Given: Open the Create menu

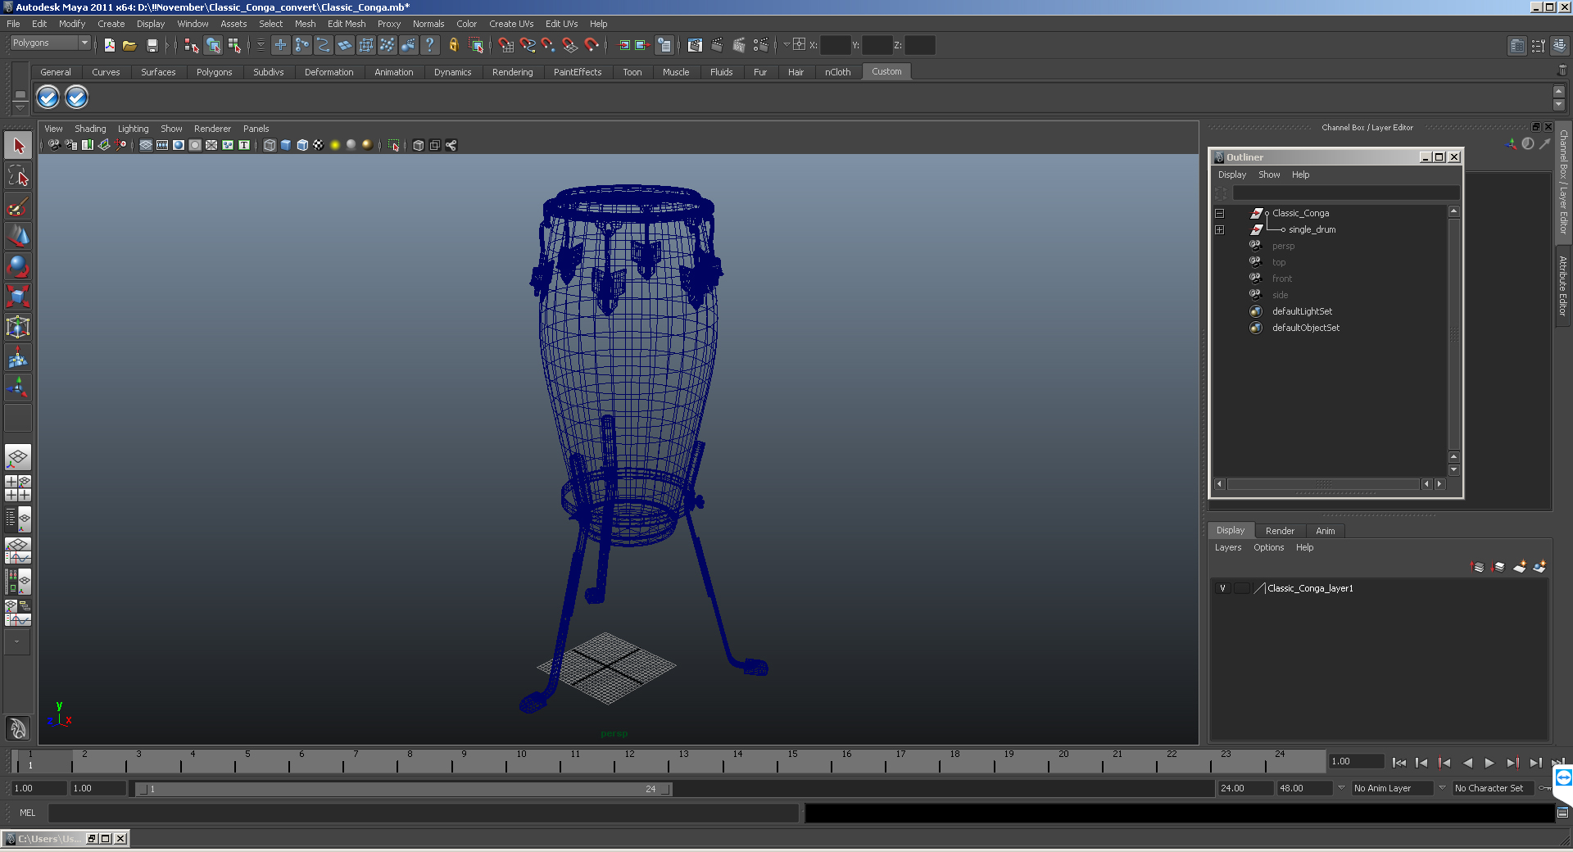Looking at the screenshot, I should (111, 24).
